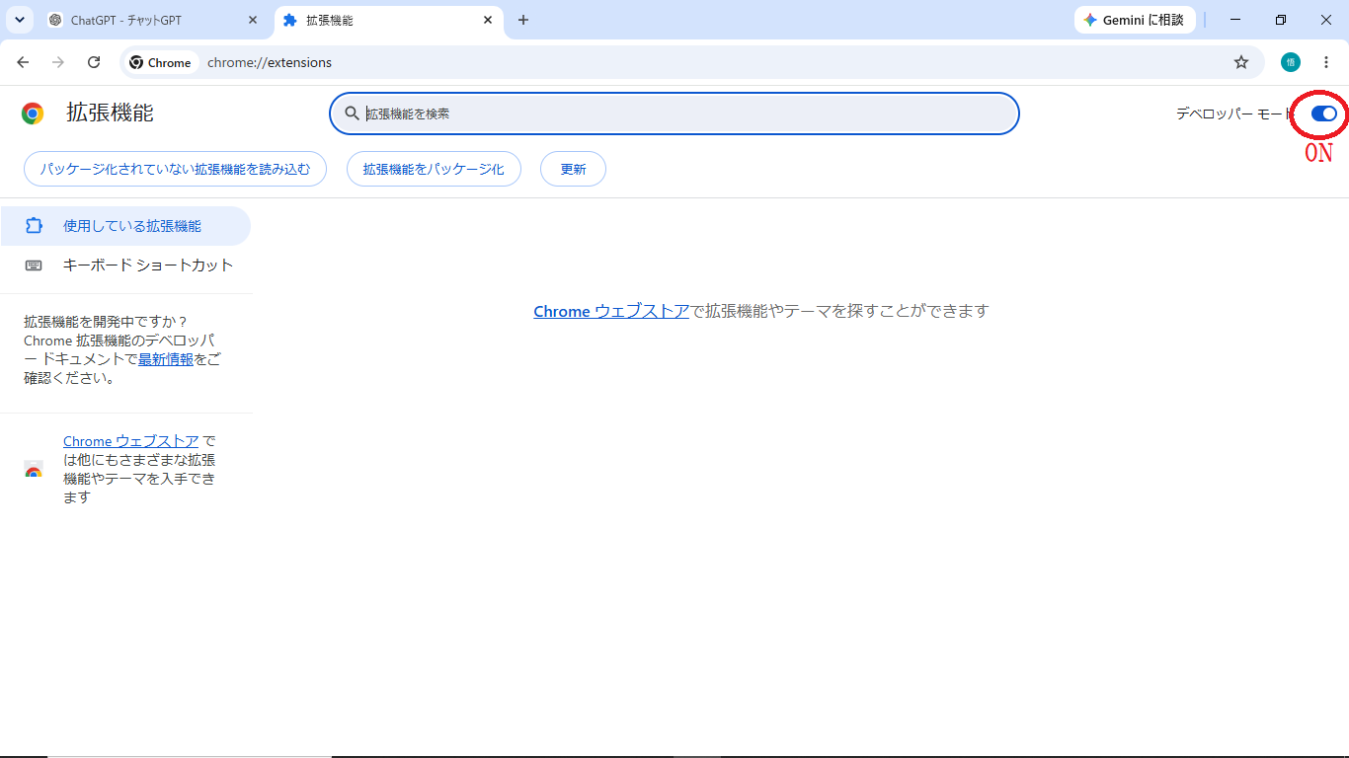Screen dimensions: 1349x758
Task: Open the 最新情報 link
Action: coord(166,359)
